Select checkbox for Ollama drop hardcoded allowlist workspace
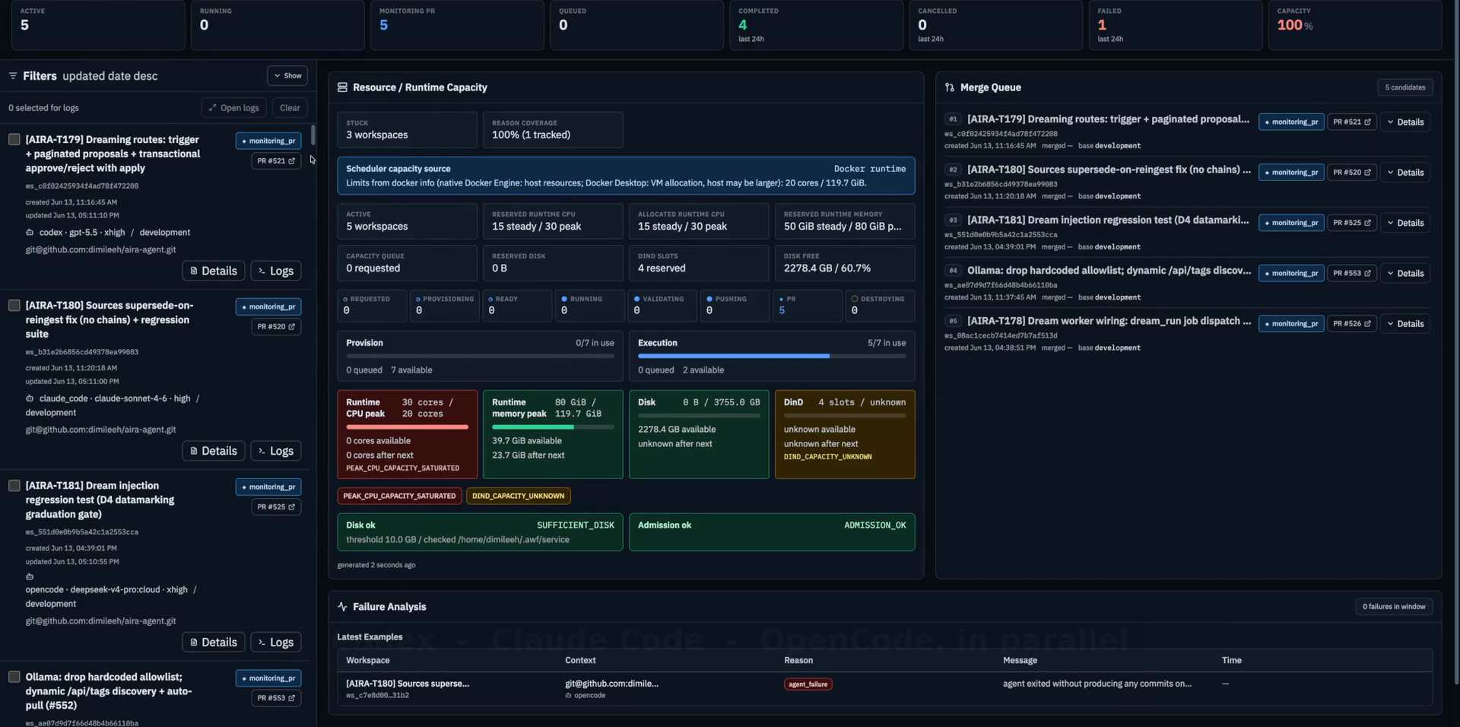The width and height of the screenshot is (1460, 727). click(14, 676)
